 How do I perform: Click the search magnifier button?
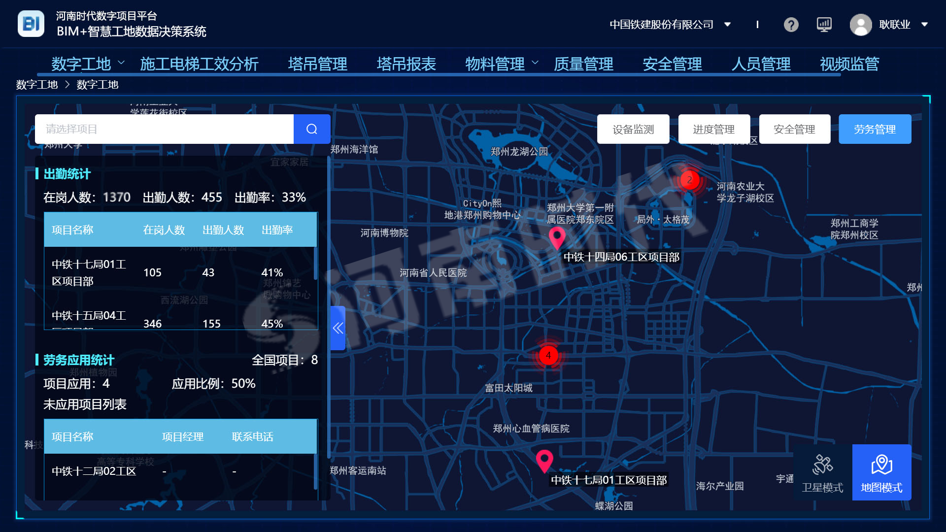point(312,129)
